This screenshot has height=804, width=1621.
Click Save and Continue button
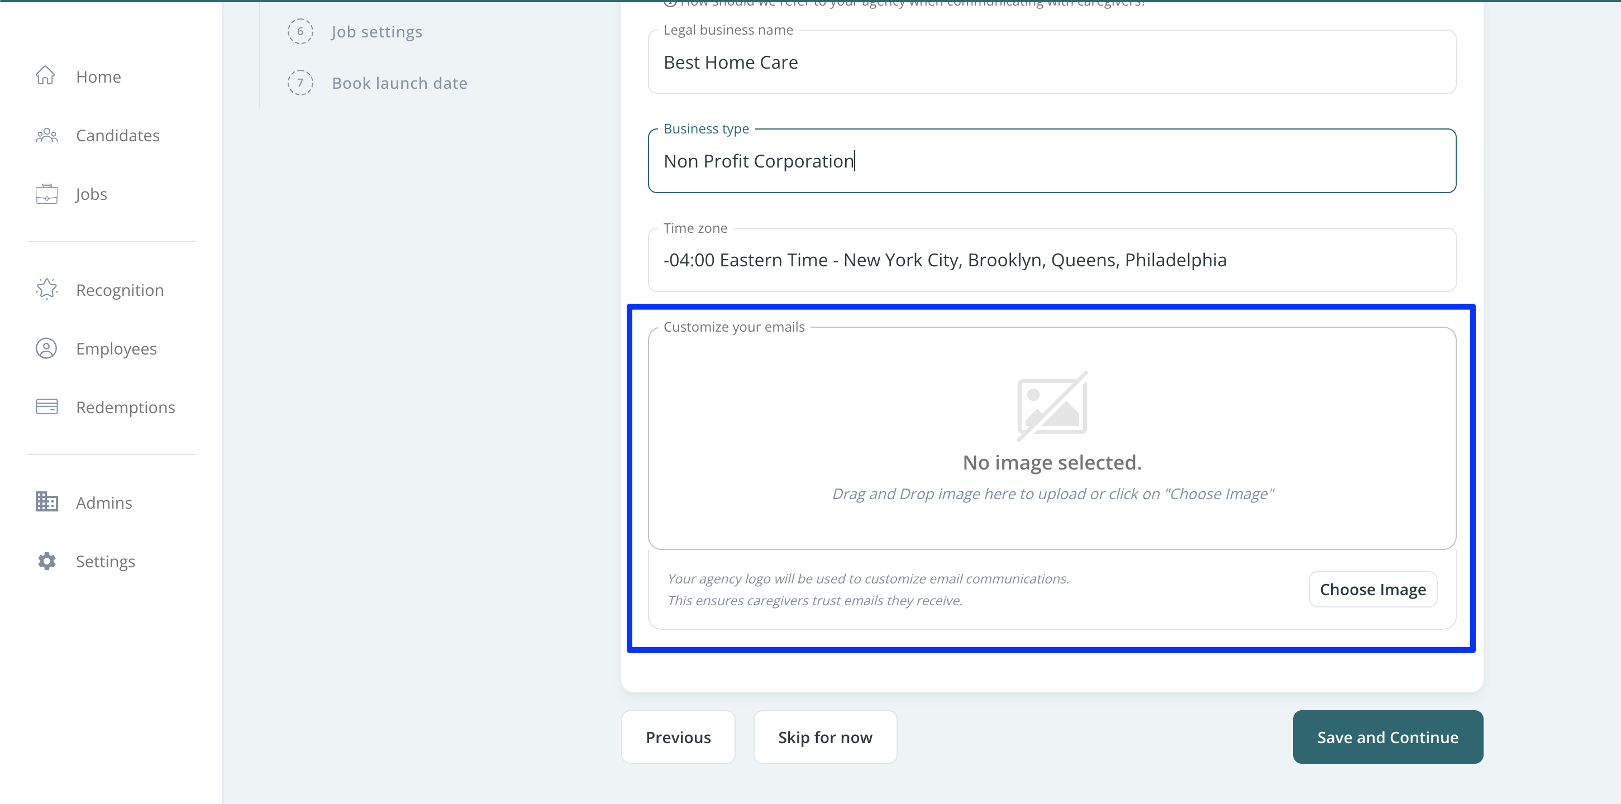(1388, 738)
